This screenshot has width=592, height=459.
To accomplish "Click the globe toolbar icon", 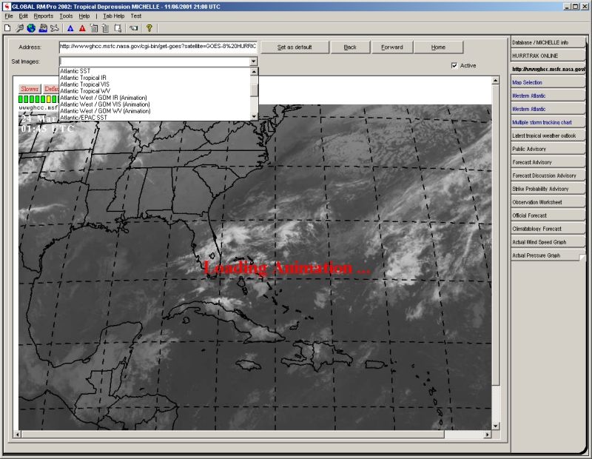I will click(x=31, y=28).
